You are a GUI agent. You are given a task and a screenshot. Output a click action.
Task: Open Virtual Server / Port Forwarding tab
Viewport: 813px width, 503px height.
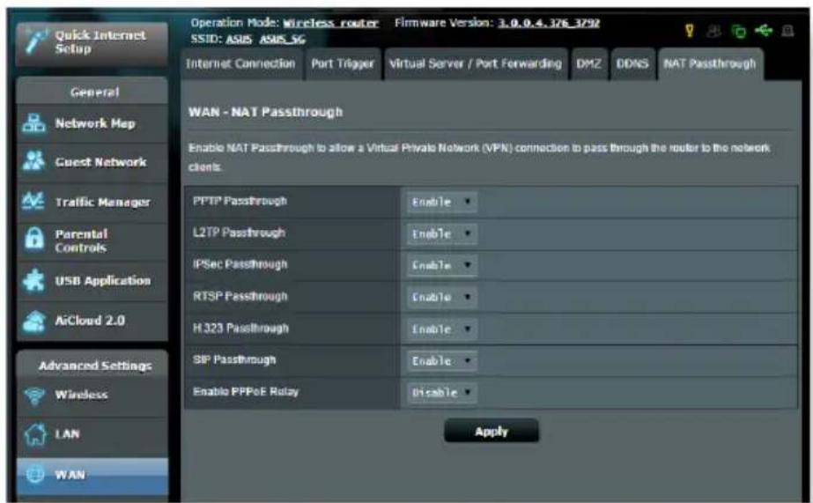[476, 64]
